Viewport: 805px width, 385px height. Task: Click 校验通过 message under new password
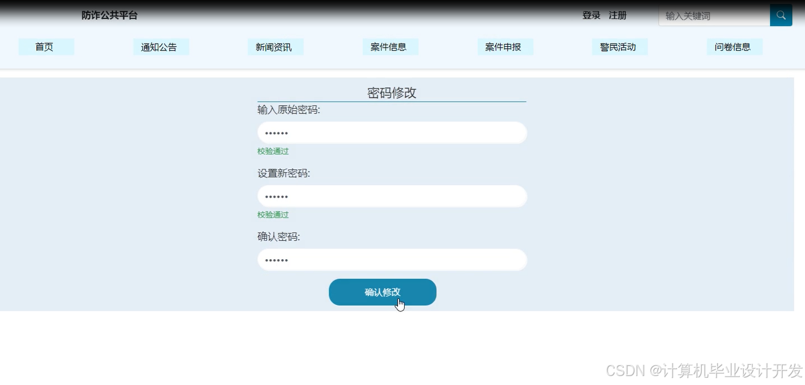273,214
